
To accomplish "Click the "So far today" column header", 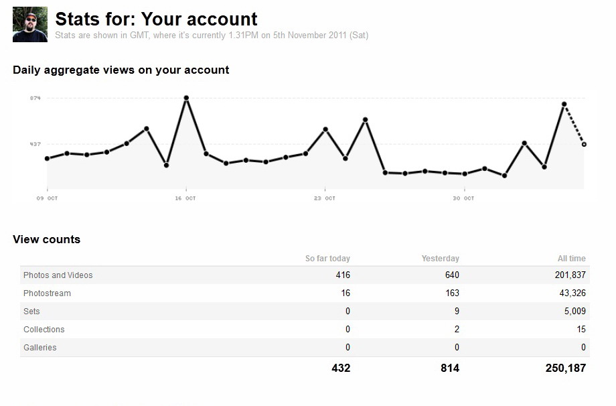I will (x=327, y=259).
